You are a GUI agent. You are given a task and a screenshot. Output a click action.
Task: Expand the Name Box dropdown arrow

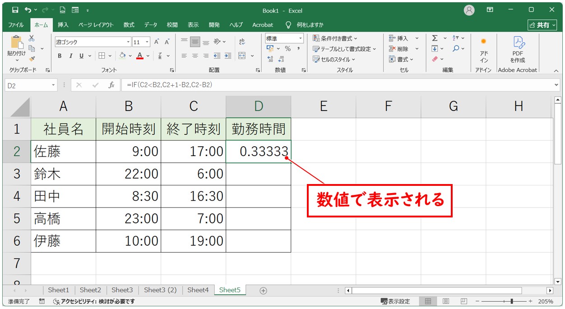(54, 85)
